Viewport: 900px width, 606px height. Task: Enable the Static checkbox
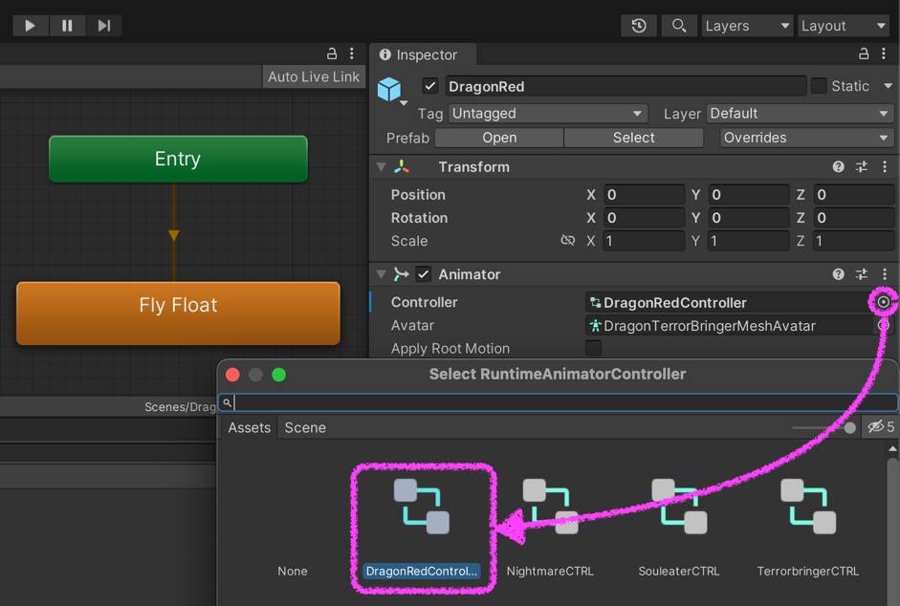(x=819, y=86)
